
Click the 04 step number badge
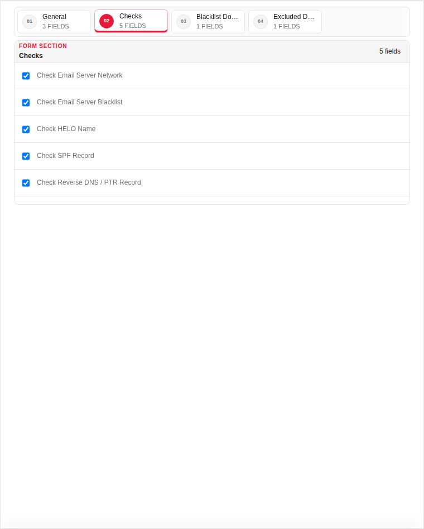pyautogui.click(x=261, y=22)
